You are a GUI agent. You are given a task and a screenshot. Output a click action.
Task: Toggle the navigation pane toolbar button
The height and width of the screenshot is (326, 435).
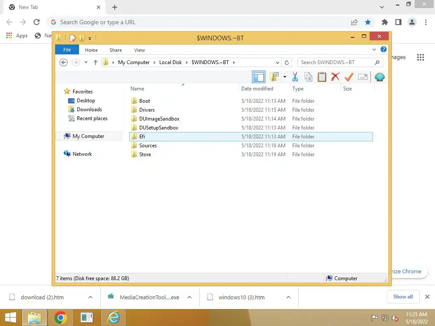pyautogui.click(x=259, y=77)
